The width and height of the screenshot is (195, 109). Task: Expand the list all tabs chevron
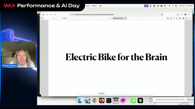pyautogui.click(x=186, y=10)
